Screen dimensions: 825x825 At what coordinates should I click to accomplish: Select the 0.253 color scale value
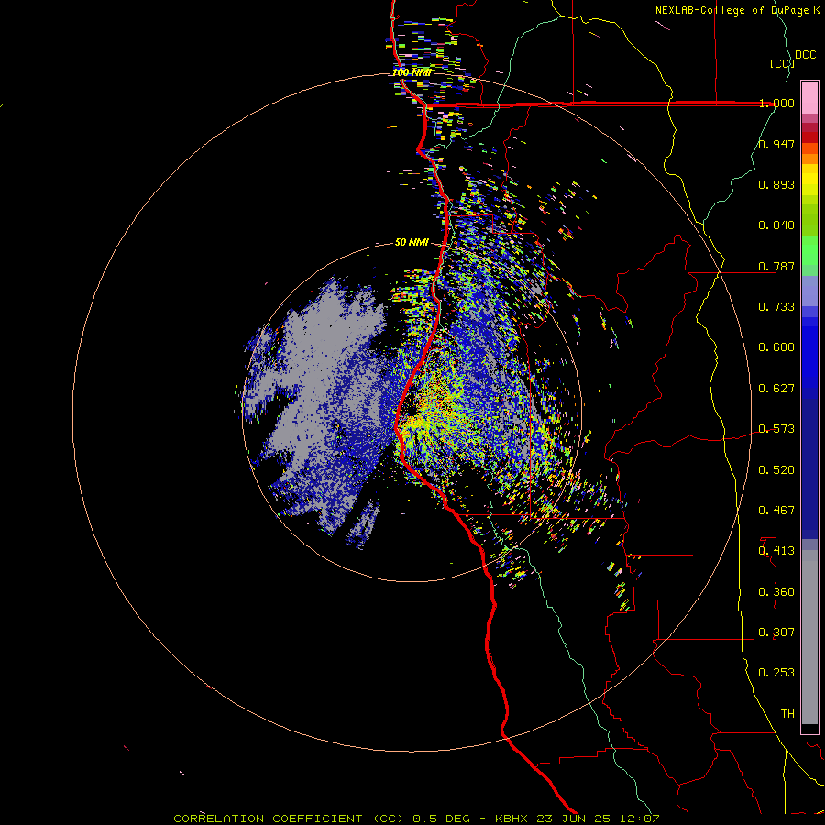776,673
